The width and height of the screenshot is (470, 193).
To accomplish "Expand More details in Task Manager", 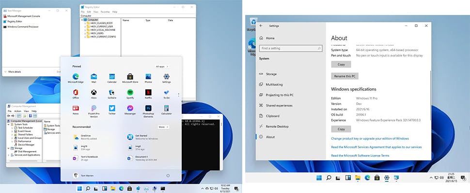I will 14,71.
